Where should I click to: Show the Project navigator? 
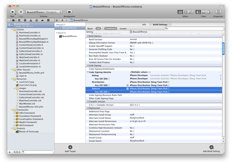tap(13, 20)
